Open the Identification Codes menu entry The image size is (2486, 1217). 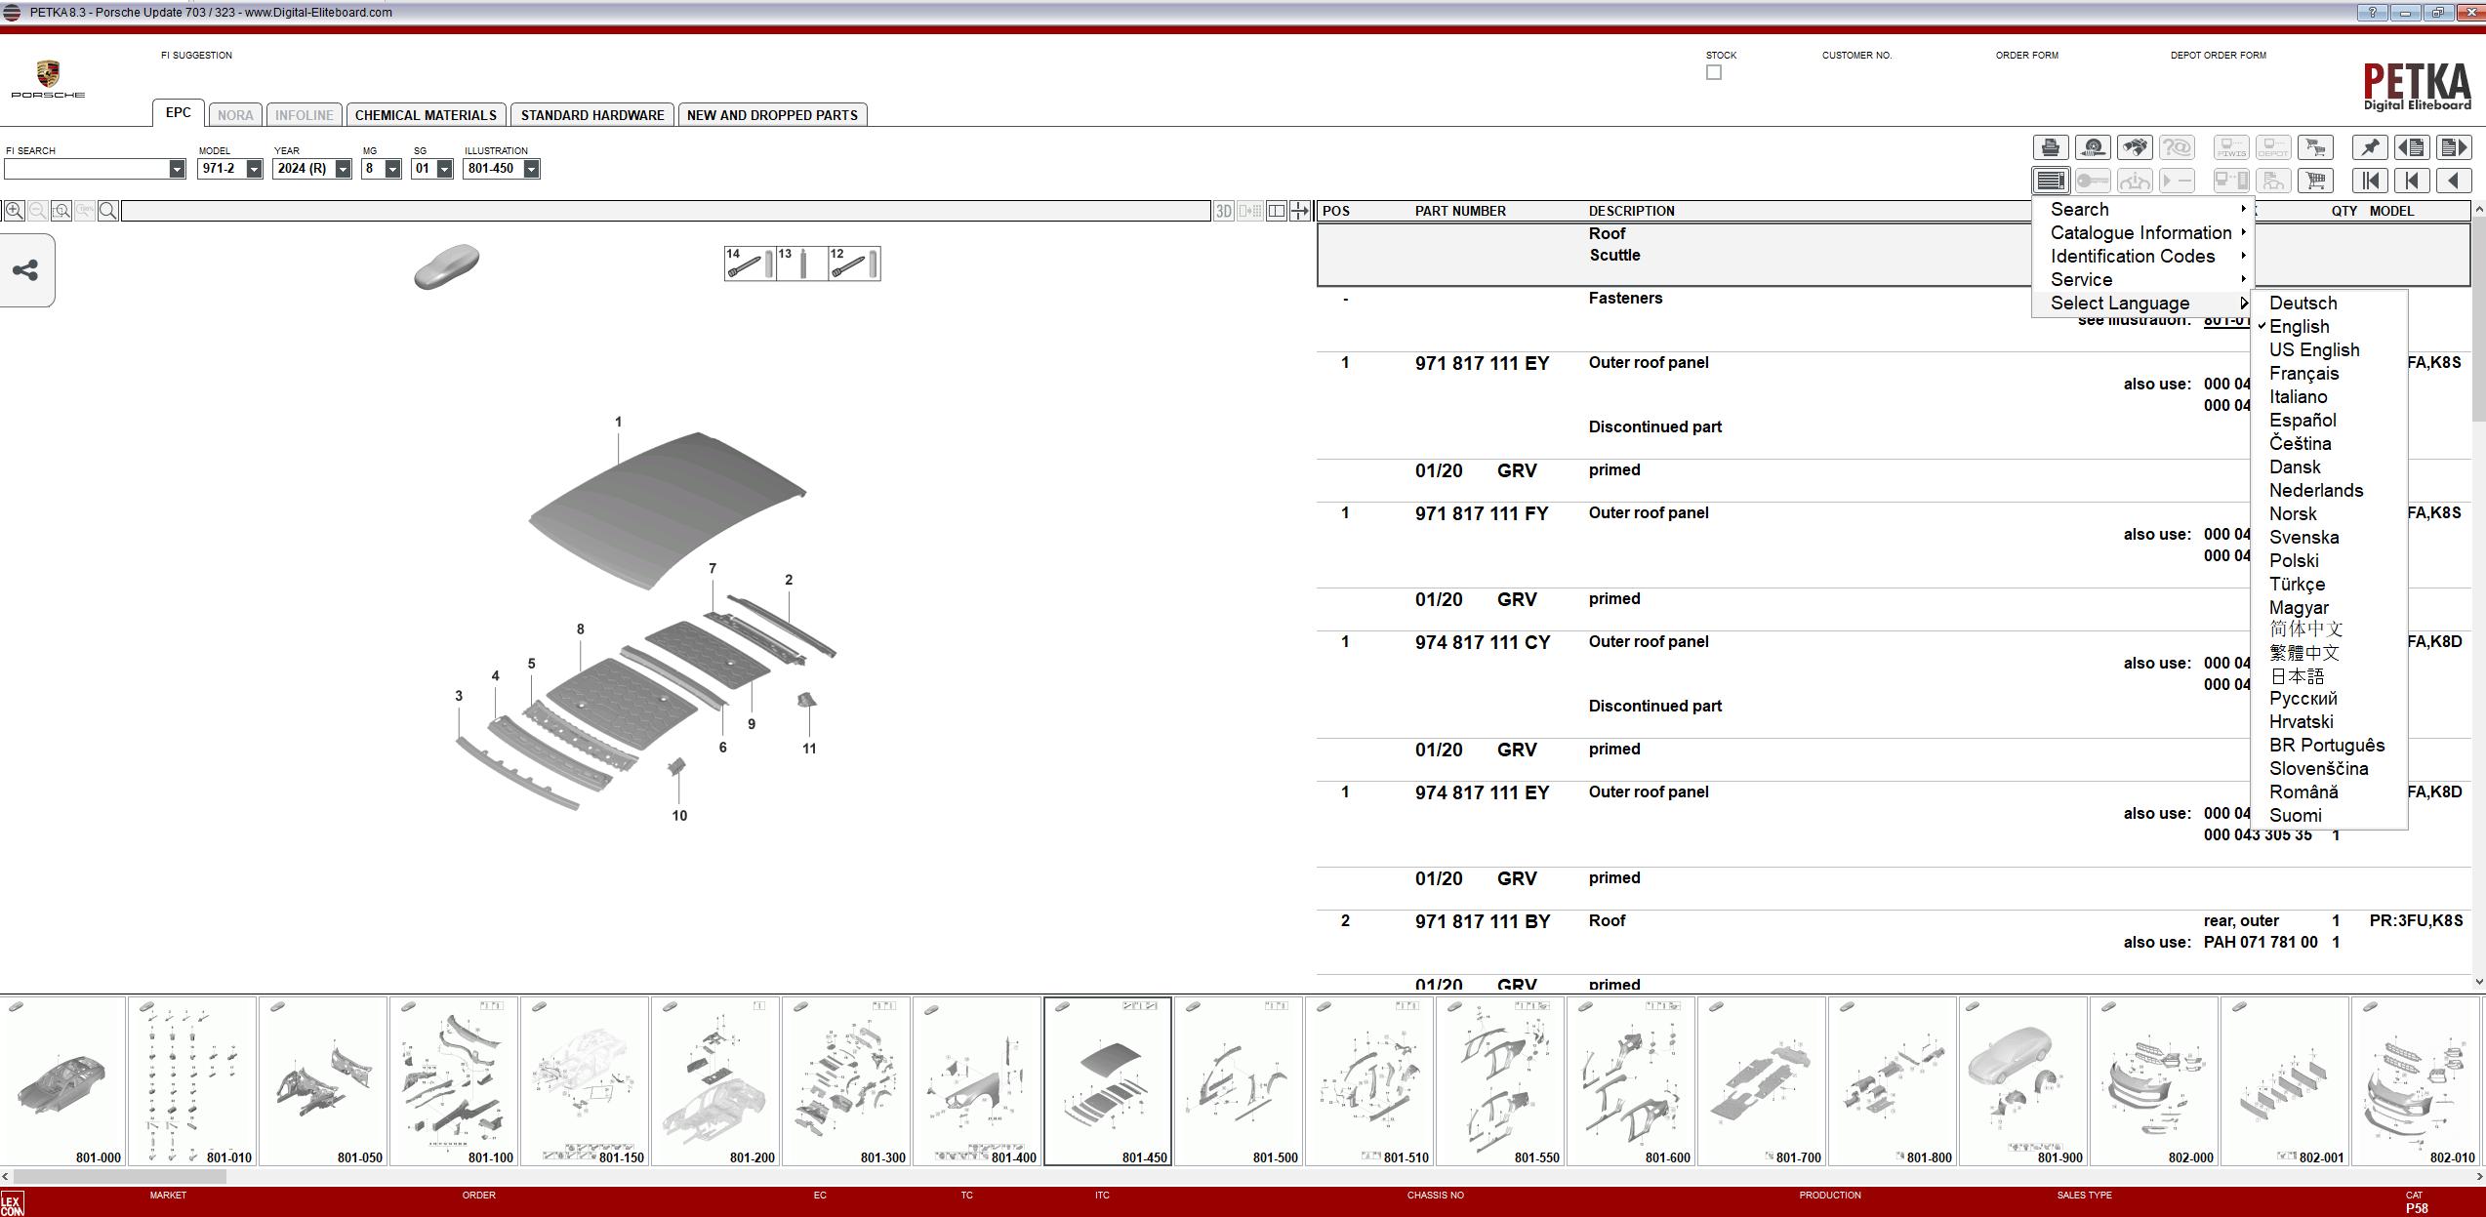2133,256
